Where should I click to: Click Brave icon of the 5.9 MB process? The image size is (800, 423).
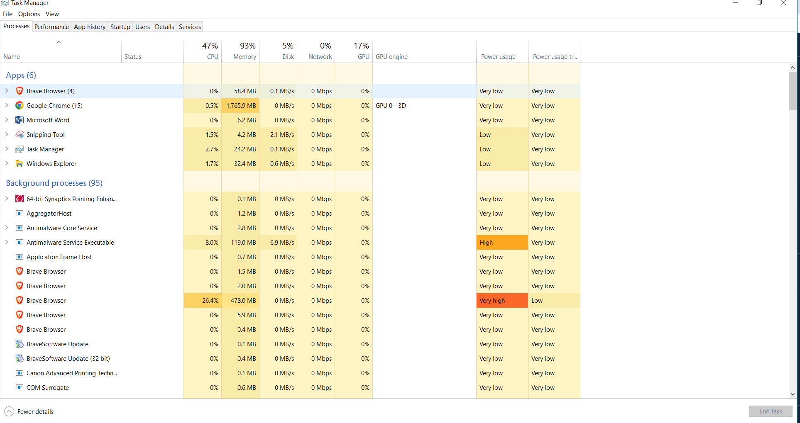20,315
